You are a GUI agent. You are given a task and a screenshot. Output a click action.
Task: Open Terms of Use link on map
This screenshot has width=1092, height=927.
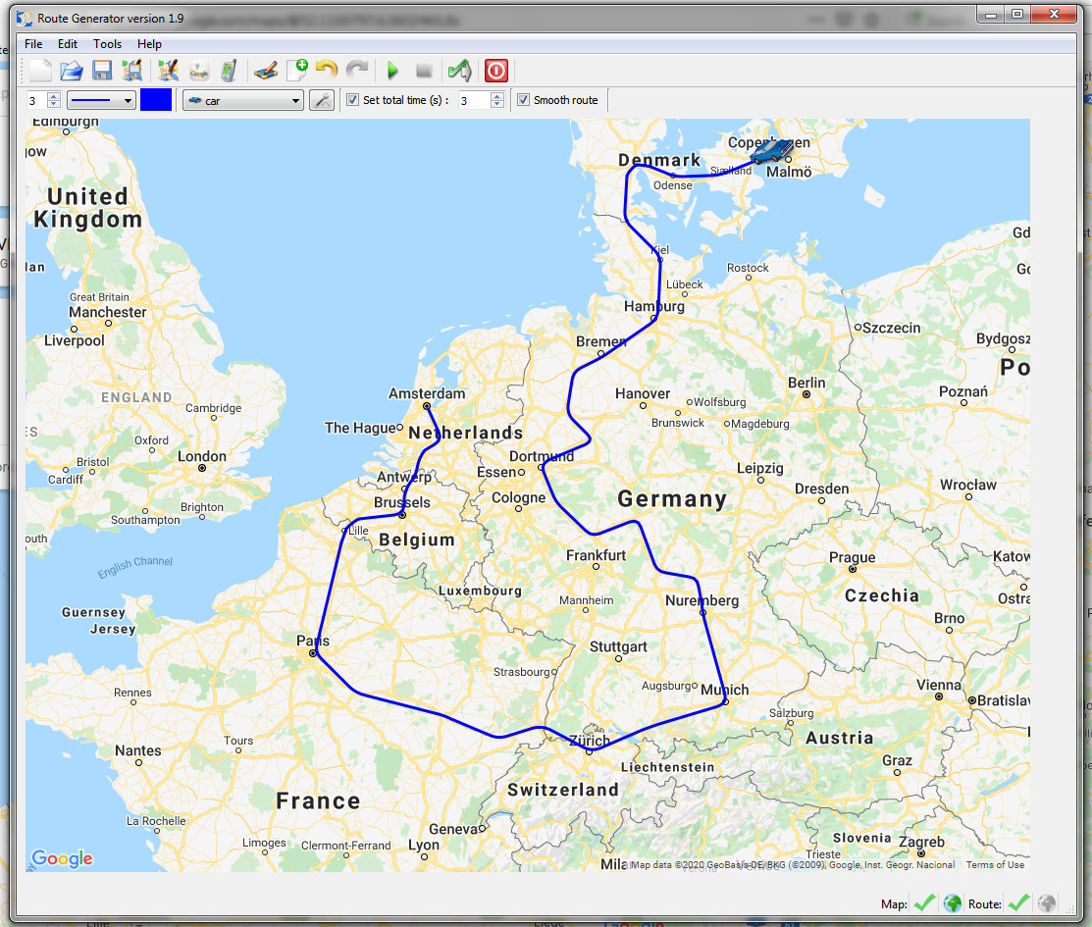click(x=995, y=865)
